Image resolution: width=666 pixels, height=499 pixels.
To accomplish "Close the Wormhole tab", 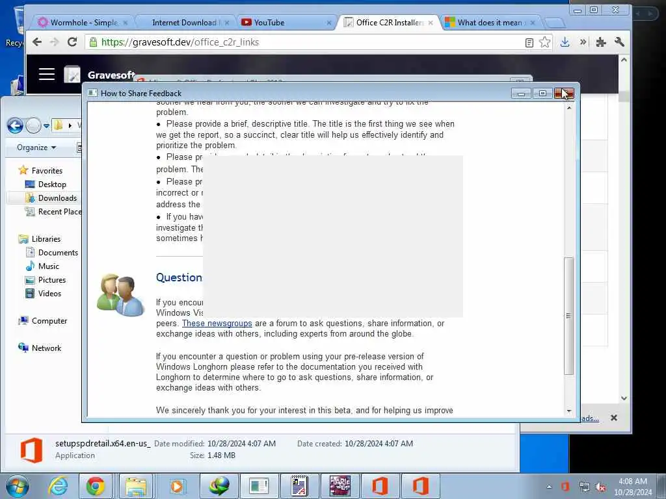I will pyautogui.click(x=126, y=23).
